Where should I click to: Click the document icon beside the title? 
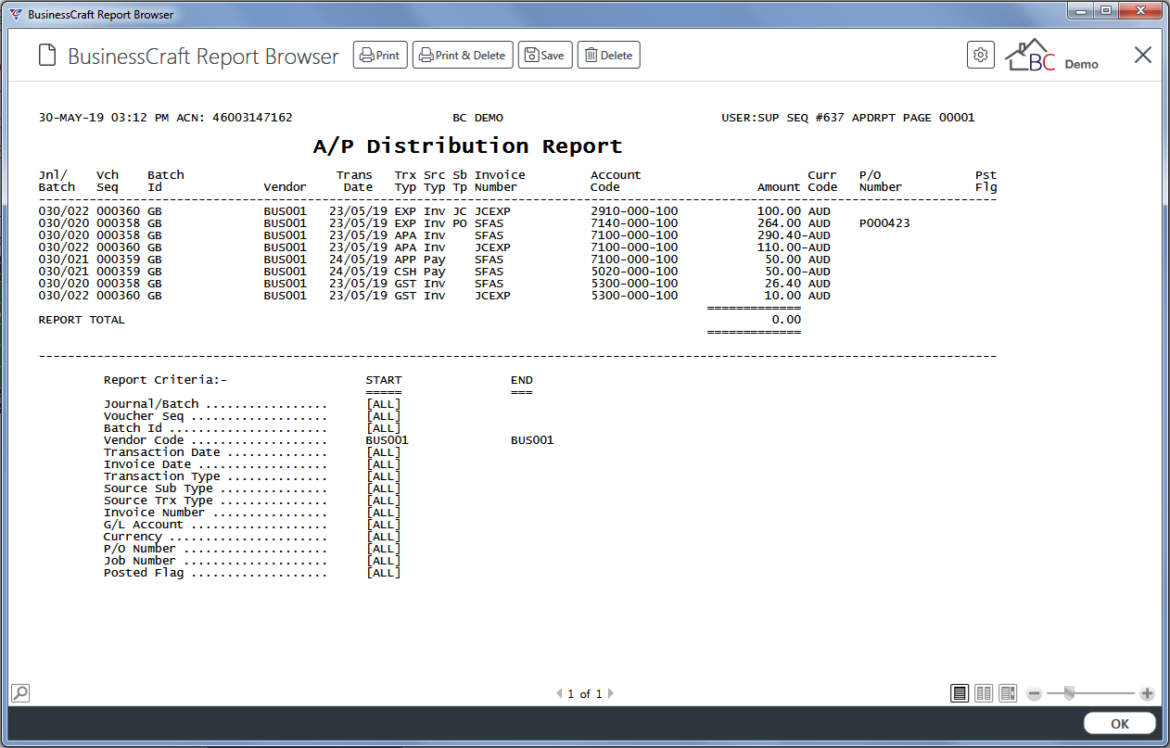[47, 56]
